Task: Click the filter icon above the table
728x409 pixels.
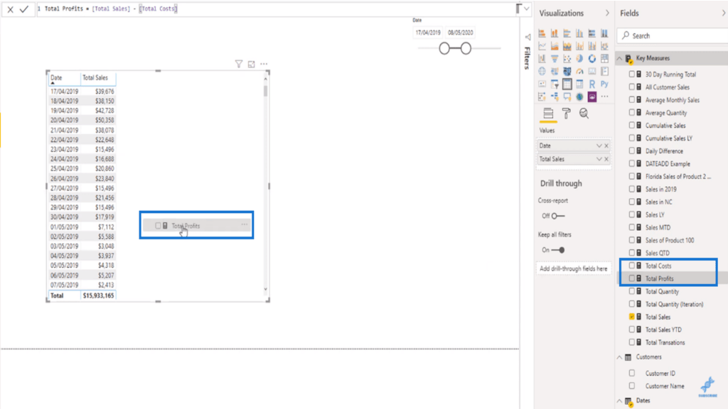Action: click(239, 64)
